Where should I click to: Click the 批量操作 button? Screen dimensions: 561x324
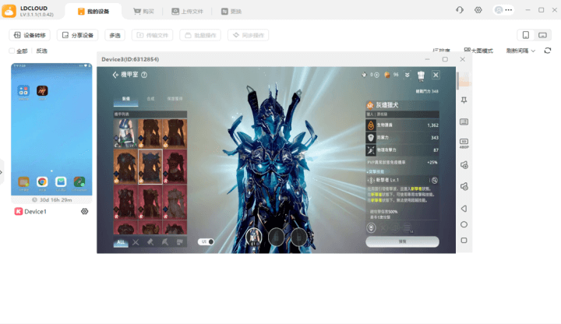200,35
